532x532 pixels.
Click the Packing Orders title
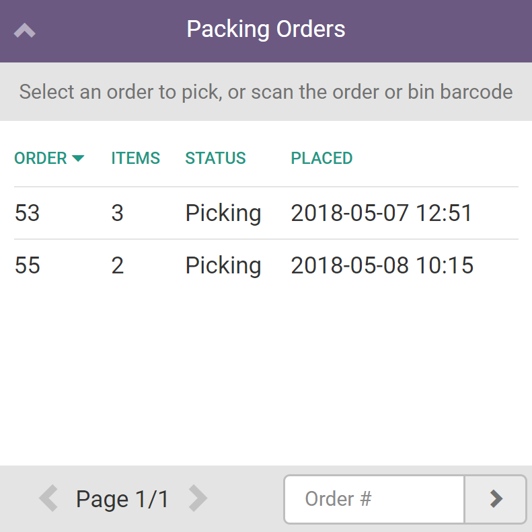[x=266, y=30]
